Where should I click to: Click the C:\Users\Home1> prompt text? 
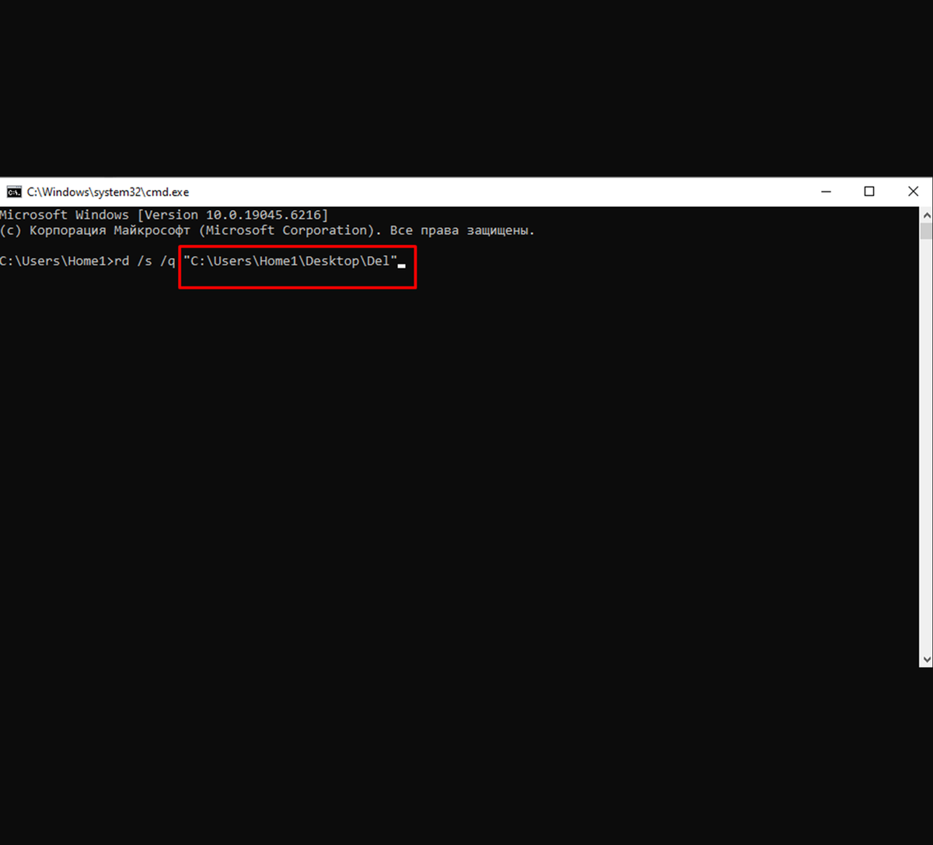(x=57, y=261)
